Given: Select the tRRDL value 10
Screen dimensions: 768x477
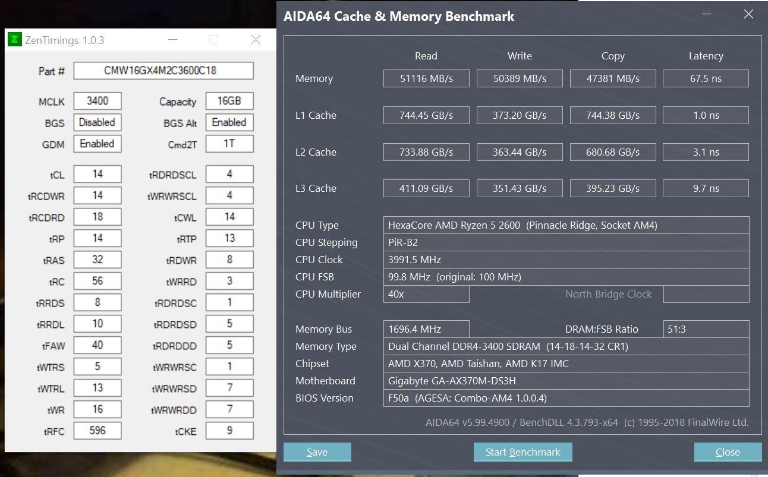Looking at the screenshot, I should pos(97,324).
